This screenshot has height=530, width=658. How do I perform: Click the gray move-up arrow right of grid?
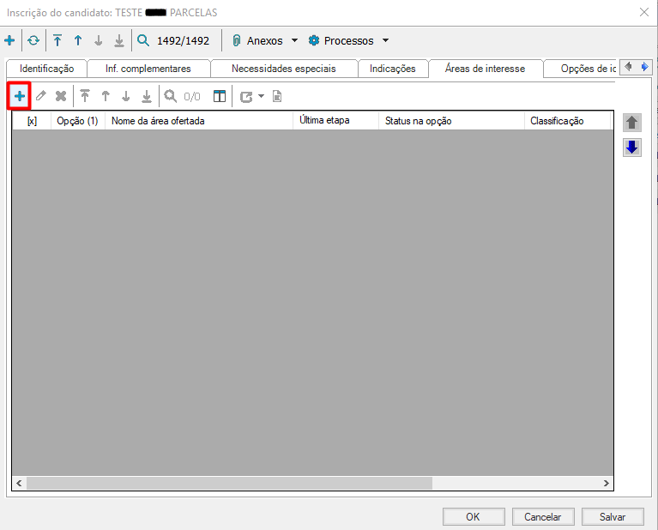coord(632,123)
